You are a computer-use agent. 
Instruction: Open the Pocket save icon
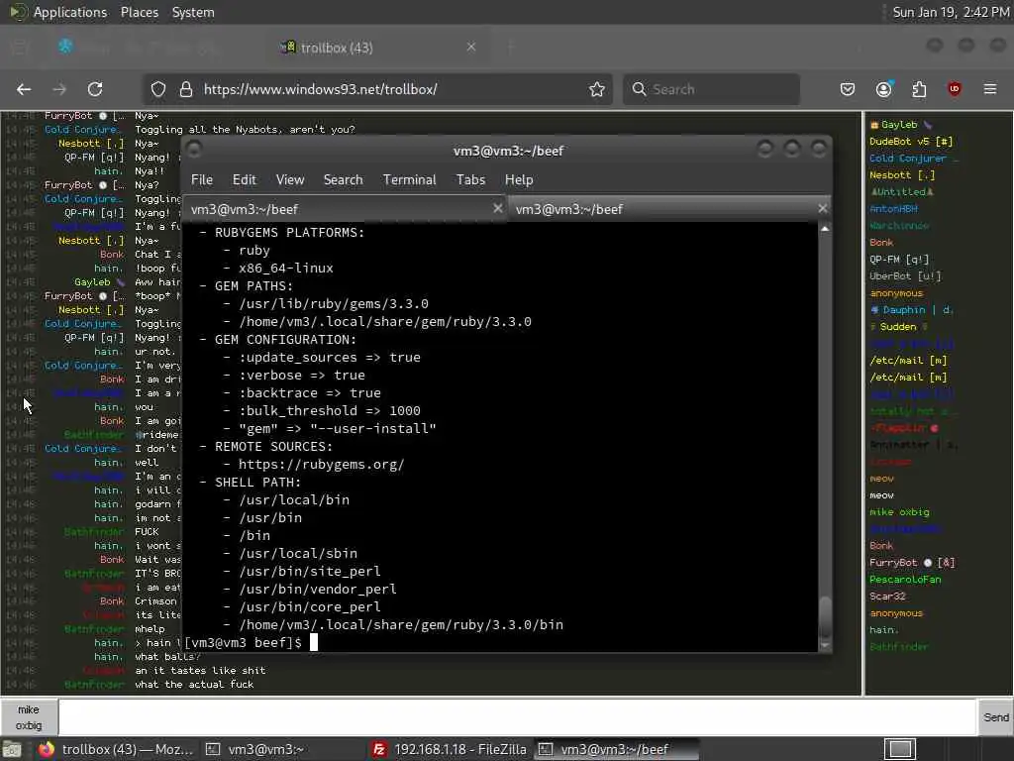coord(848,89)
